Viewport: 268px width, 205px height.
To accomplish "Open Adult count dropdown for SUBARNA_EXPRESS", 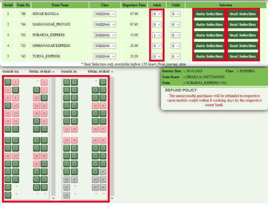I will (x=157, y=35).
